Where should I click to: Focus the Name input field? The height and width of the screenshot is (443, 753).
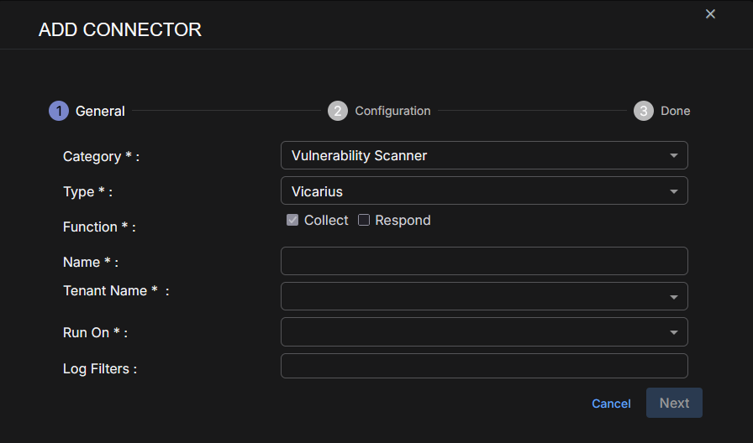tap(484, 261)
